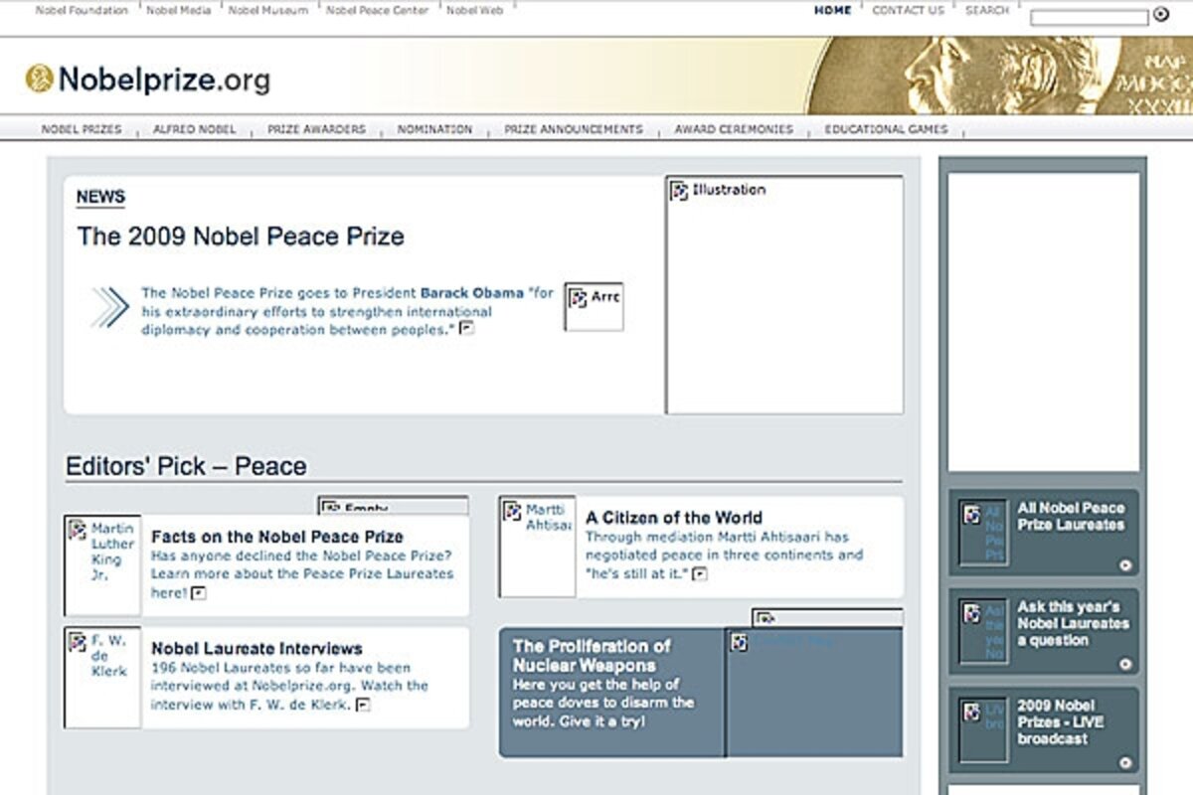The width and height of the screenshot is (1193, 795).
Task: Click image placeholder in Ask this year's Laureates box
Action: (984, 632)
